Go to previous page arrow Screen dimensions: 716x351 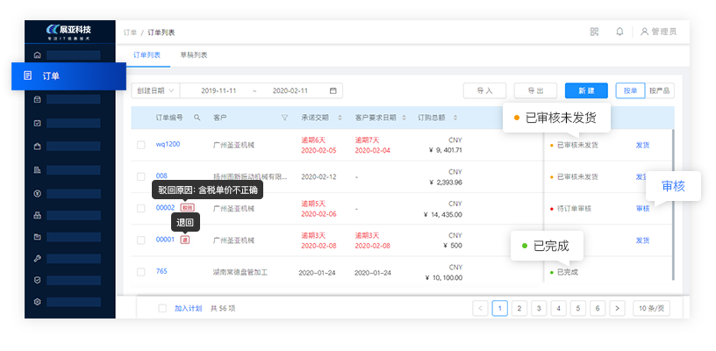click(x=480, y=308)
